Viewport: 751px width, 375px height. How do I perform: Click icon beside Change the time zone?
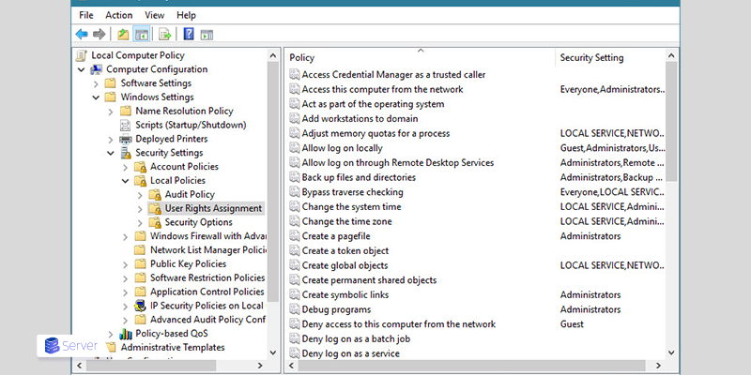294,221
